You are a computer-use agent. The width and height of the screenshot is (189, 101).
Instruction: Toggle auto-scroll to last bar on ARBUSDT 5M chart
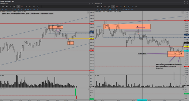click(x=88, y=12)
